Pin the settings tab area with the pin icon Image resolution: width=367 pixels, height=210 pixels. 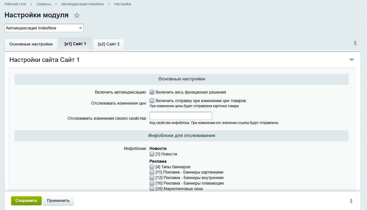(x=355, y=43)
